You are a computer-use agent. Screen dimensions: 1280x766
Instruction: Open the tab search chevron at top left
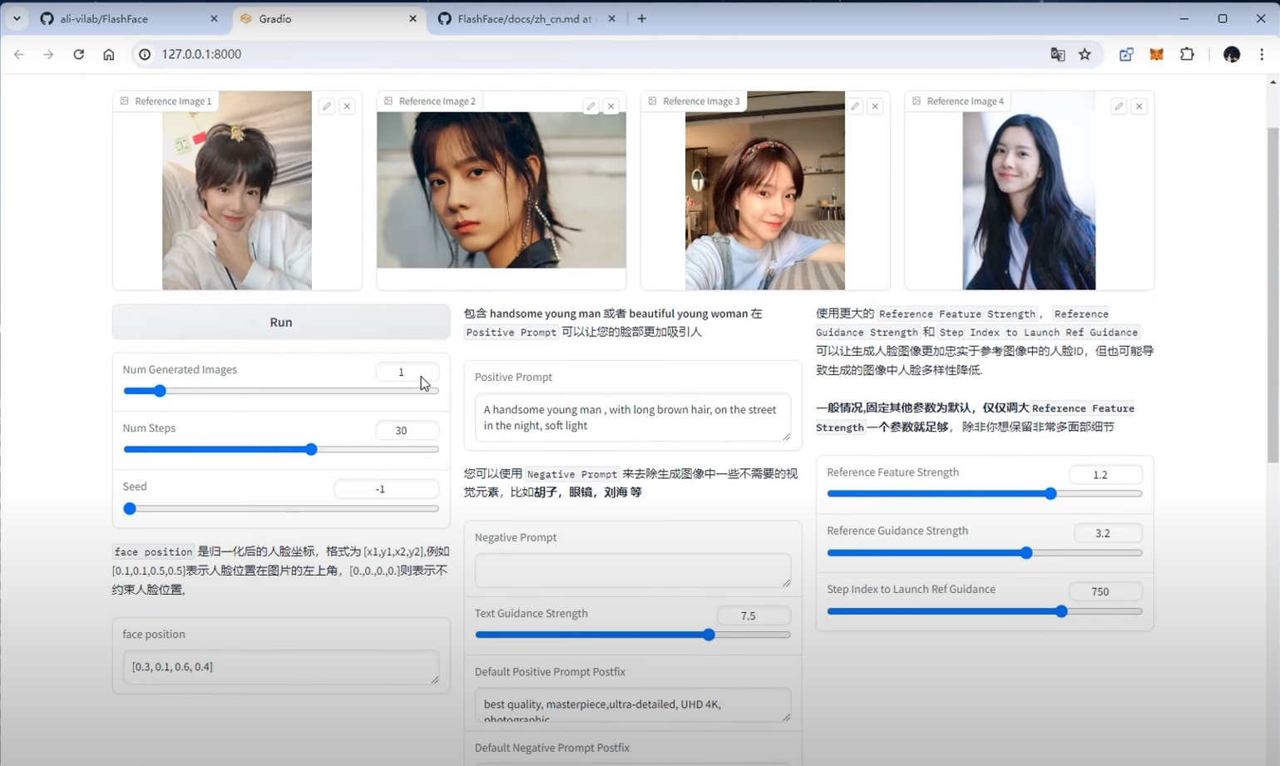(17, 18)
